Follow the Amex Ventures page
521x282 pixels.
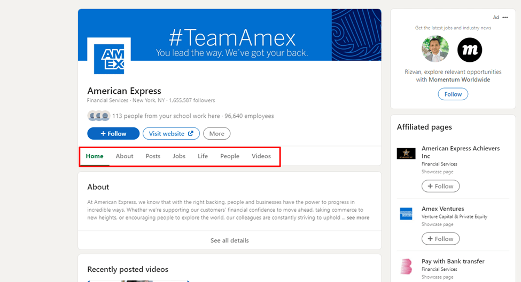click(x=440, y=239)
